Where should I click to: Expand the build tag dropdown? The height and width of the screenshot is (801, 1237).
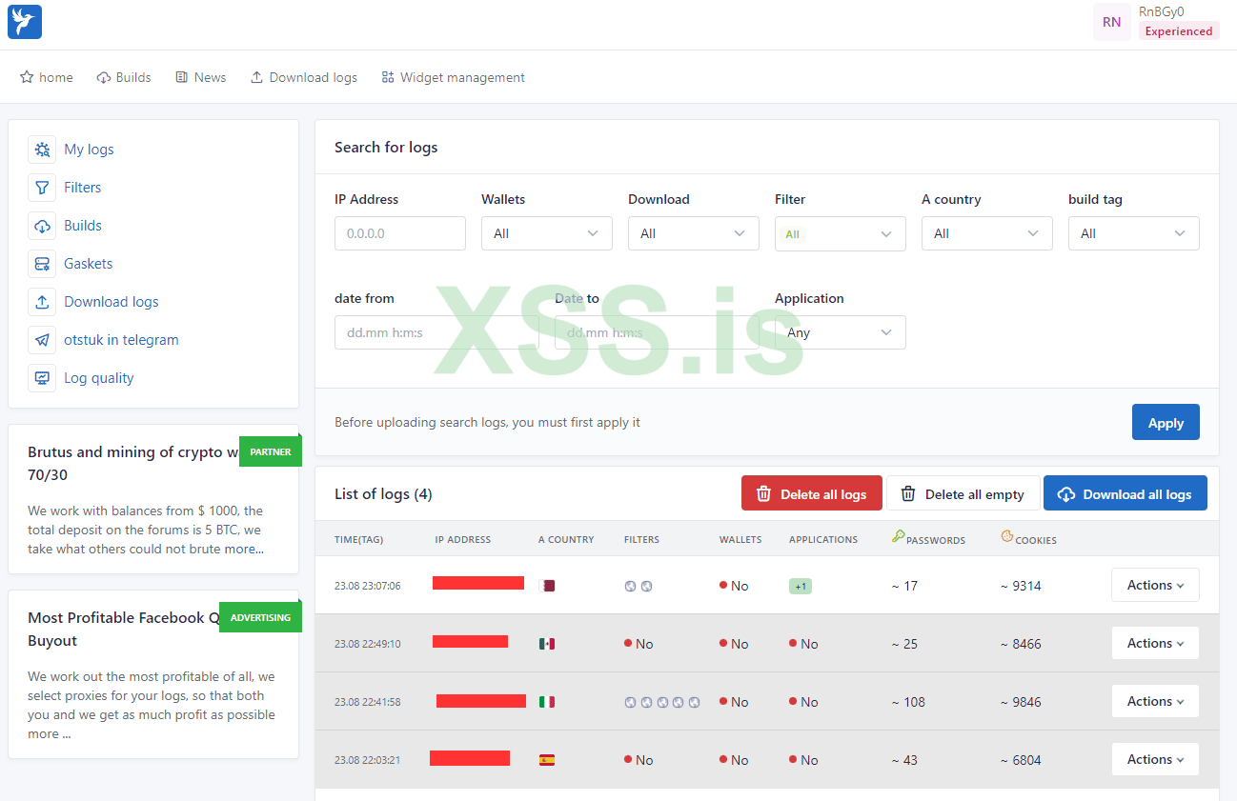click(1134, 233)
